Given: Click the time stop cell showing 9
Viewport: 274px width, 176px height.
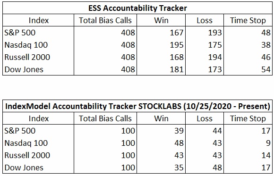Looking at the screenshot, I should (248, 143).
